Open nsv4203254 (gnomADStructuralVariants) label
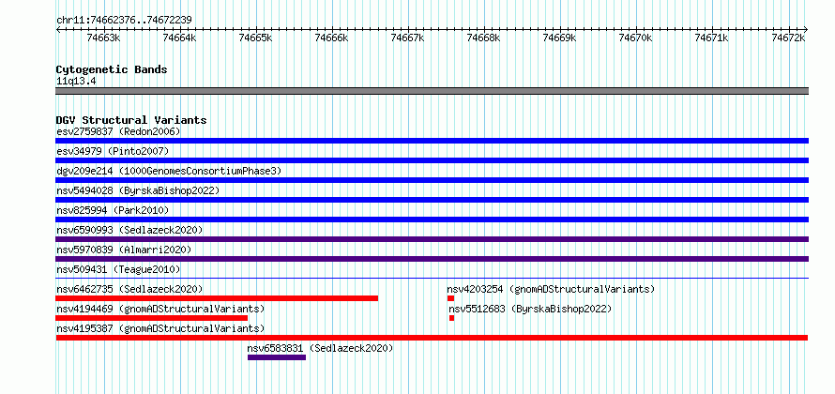The width and height of the screenshot is (835, 394). 551,289
